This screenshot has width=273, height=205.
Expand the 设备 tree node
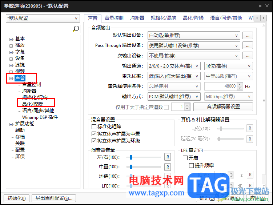click(x=11, y=59)
